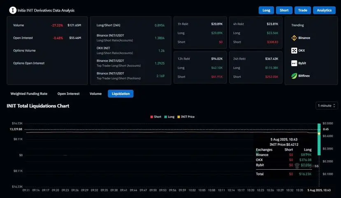341x198 pixels.
Task: Click the -27.33% volume change
Action: [57, 25]
